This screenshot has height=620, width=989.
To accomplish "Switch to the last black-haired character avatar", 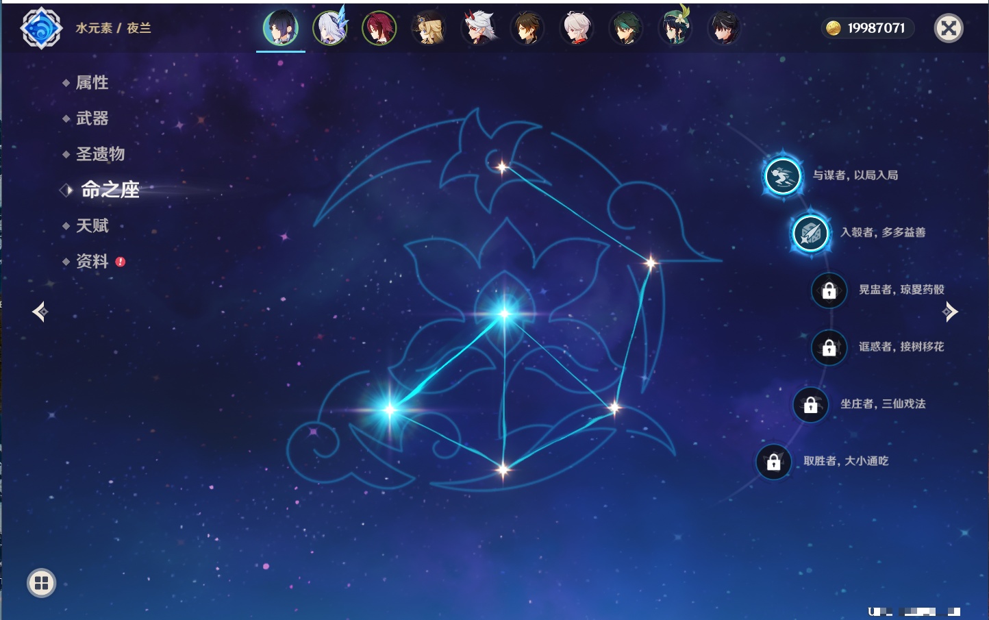I will (725, 28).
